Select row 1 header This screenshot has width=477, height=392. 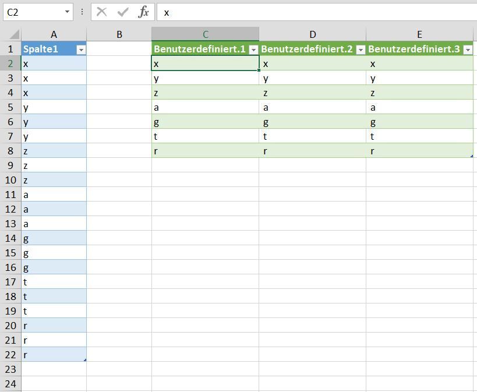pyautogui.click(x=10, y=49)
